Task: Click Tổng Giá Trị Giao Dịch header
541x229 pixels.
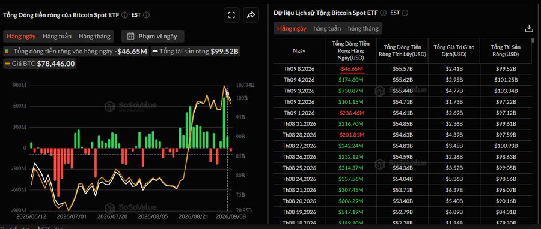Action: point(454,50)
